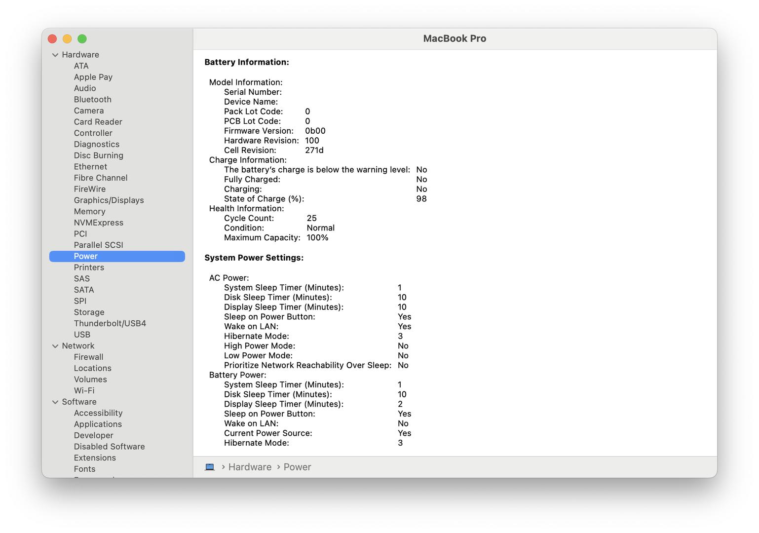Select Audio in the sidebar

(x=85, y=88)
